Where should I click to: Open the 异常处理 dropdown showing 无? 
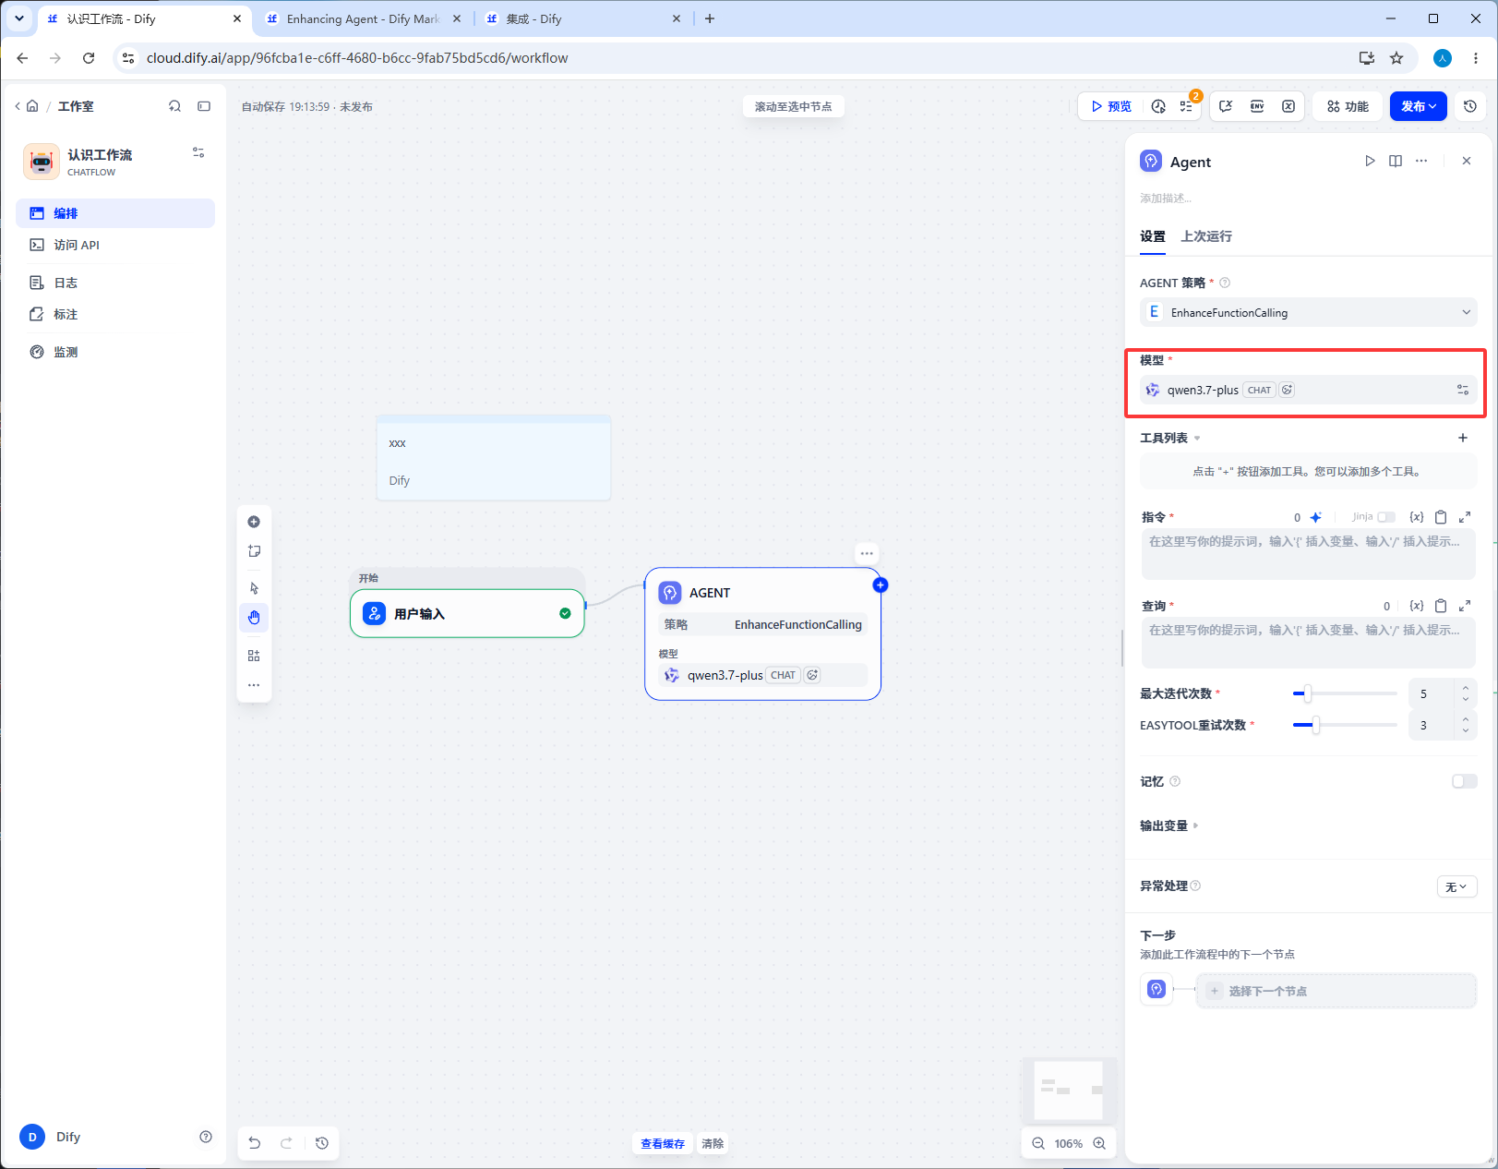(1457, 886)
